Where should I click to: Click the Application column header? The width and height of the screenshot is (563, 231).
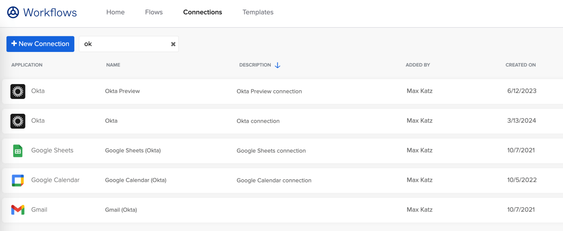(x=27, y=65)
